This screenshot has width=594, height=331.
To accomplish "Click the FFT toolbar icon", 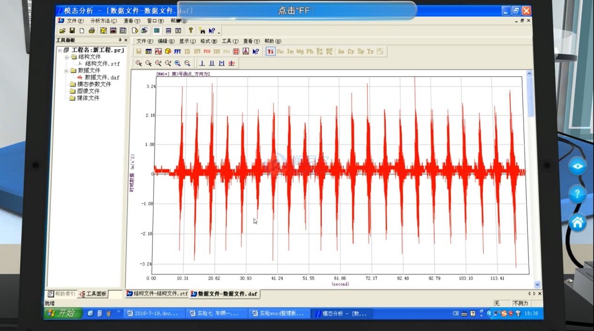I will tap(177, 51).
